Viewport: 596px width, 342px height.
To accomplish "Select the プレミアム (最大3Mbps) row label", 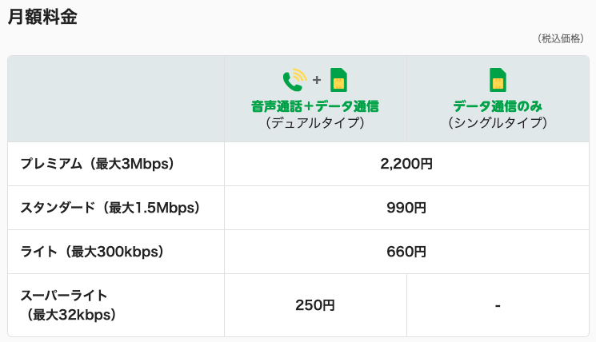I will click(98, 164).
